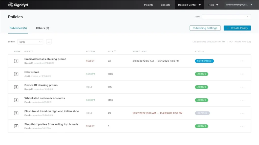
Task: Open three-dot menu for Whitelisted customer accounts
Action: point(242,100)
